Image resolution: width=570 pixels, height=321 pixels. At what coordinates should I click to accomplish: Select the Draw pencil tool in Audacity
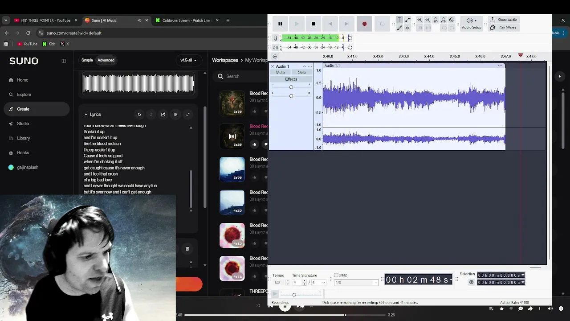click(x=399, y=28)
